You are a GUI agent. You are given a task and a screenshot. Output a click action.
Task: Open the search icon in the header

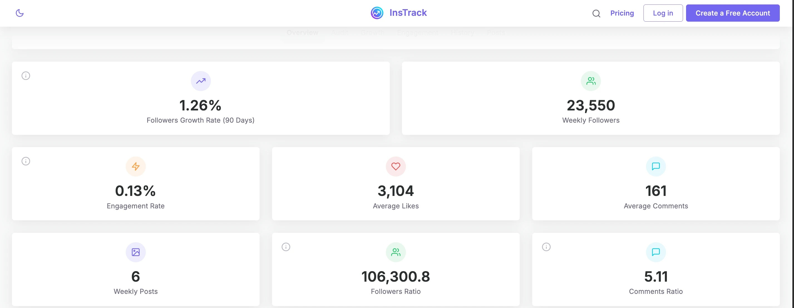596,13
